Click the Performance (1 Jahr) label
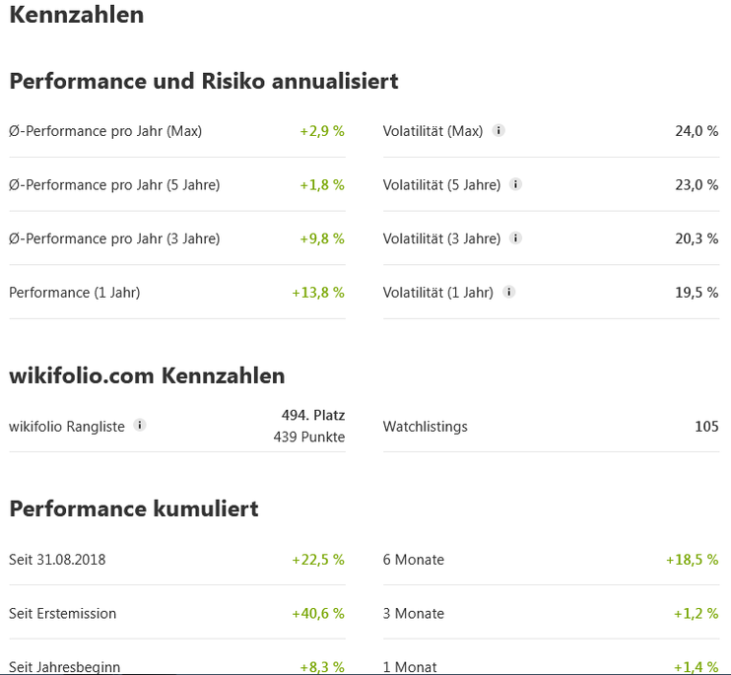 75,293
